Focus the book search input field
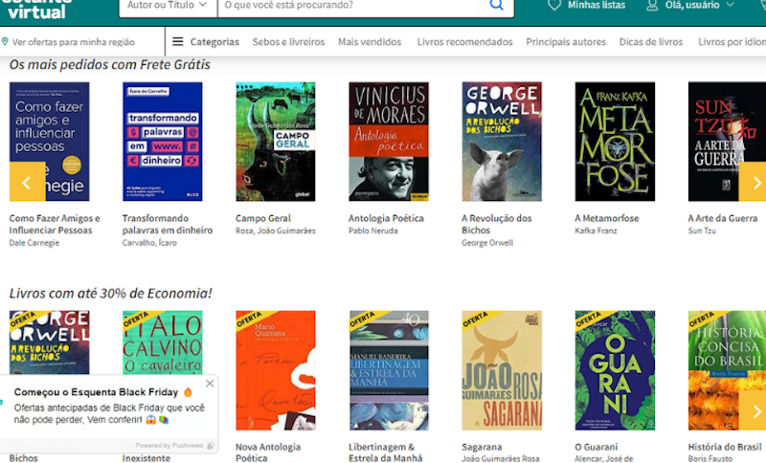The image size is (766, 463). [348, 6]
